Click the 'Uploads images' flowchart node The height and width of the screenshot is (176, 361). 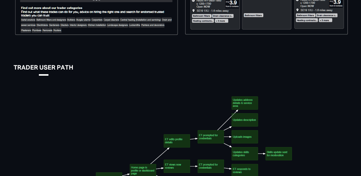(245, 137)
